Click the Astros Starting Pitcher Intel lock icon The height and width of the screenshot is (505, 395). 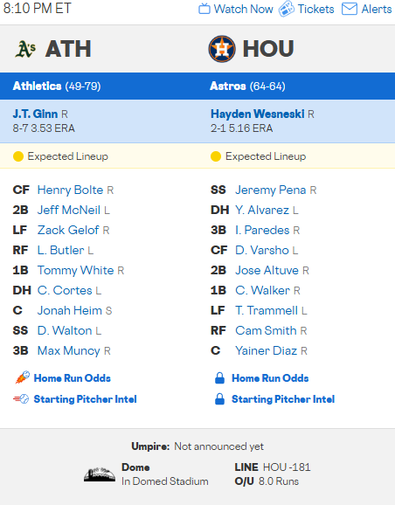219,399
